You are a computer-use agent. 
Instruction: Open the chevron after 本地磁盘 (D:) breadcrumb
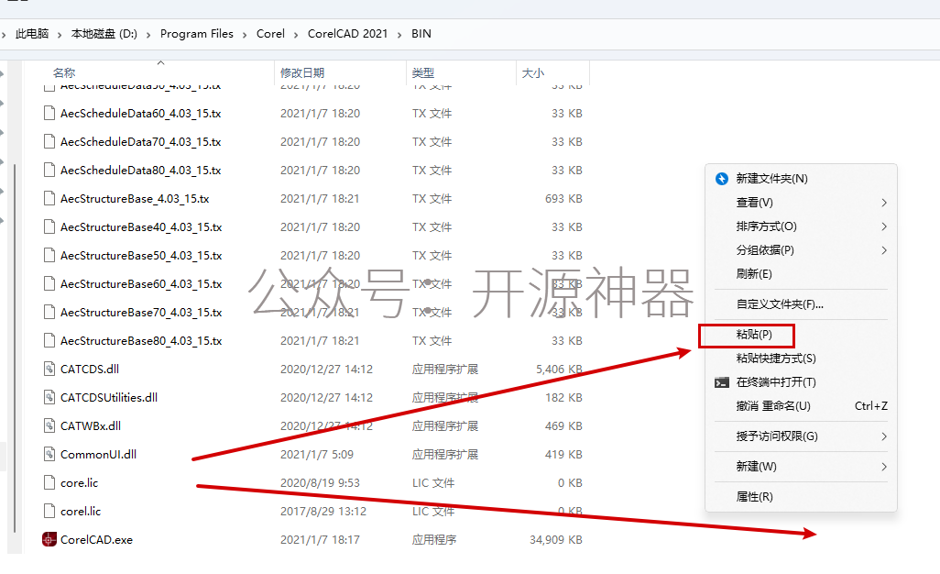click(148, 35)
